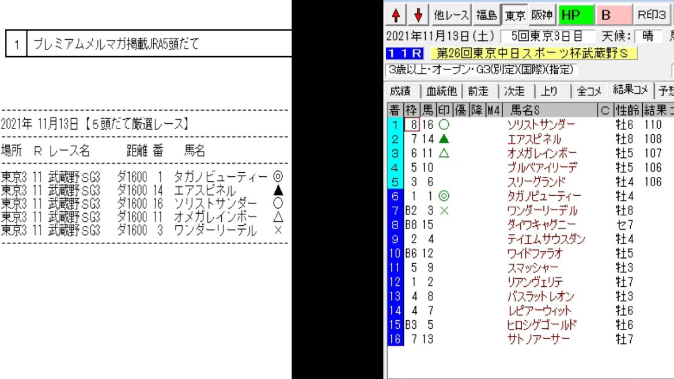Screen dimensions: 674x379
Task: Open the 他レース race selector
Action: coord(451,16)
